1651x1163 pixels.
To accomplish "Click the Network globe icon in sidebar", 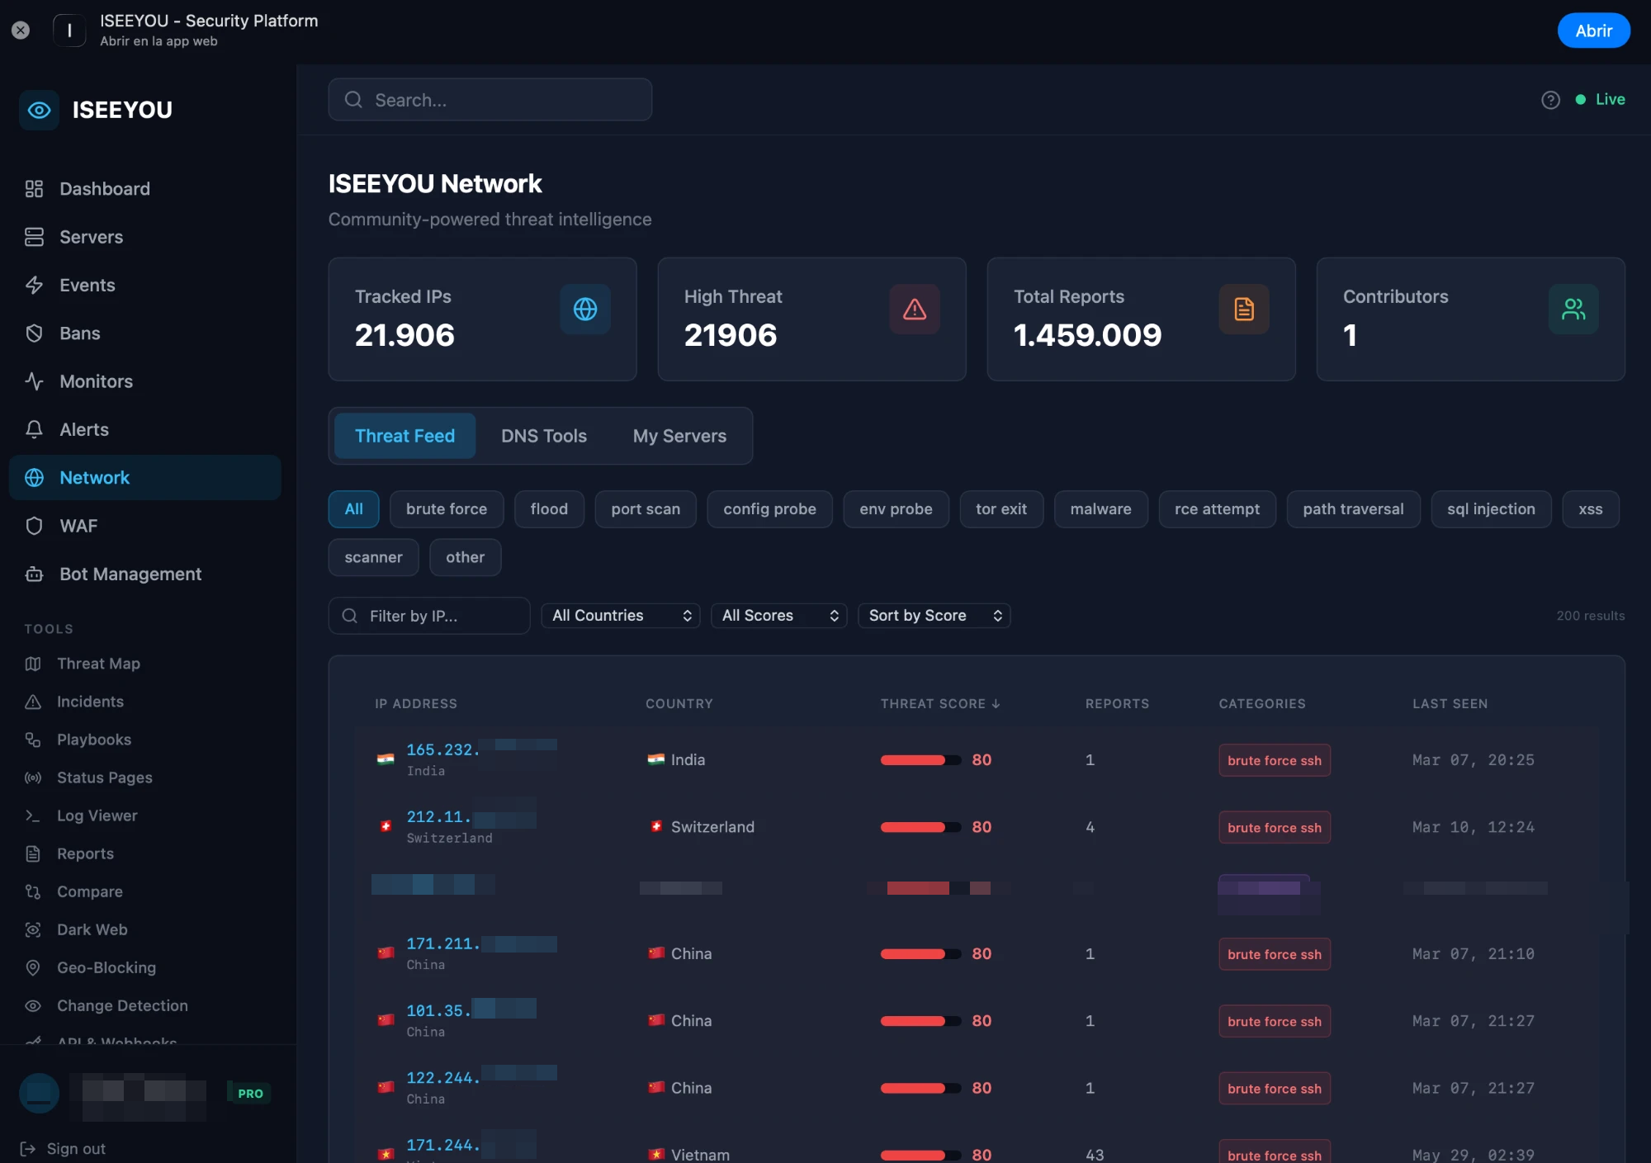I will tap(34, 478).
